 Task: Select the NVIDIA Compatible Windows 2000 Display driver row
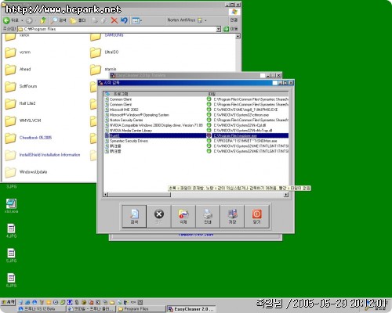tap(197, 125)
